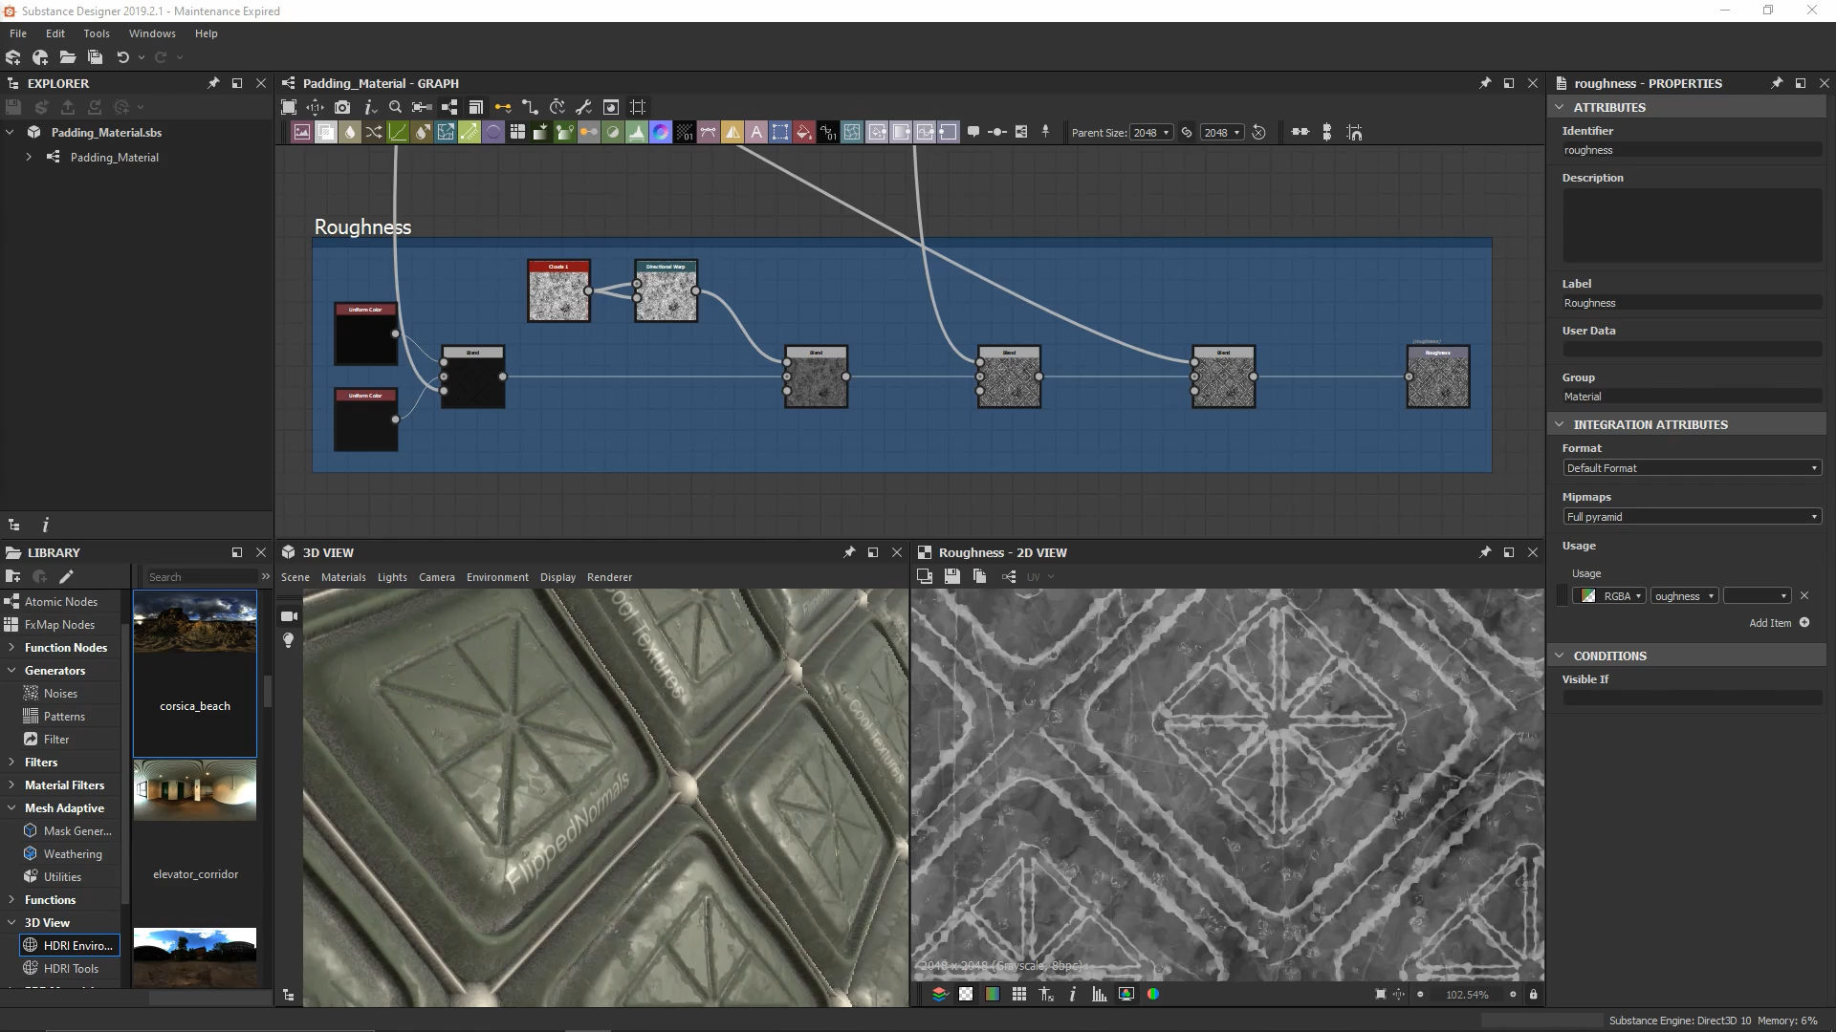The image size is (1836, 1032).
Task: Open the 3D view light bulb options
Action: (x=289, y=641)
